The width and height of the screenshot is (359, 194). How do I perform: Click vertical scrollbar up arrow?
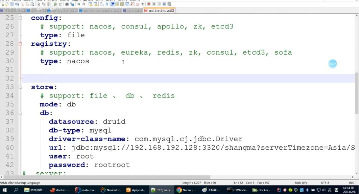357,16
